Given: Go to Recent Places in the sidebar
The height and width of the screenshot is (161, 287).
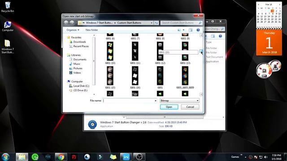Looking at the screenshot, I should tap(81, 47).
